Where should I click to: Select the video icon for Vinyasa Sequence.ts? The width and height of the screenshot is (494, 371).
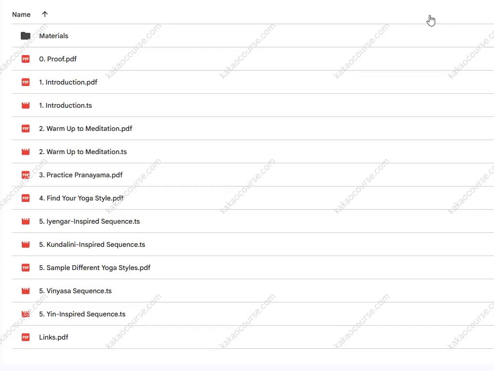click(26, 291)
